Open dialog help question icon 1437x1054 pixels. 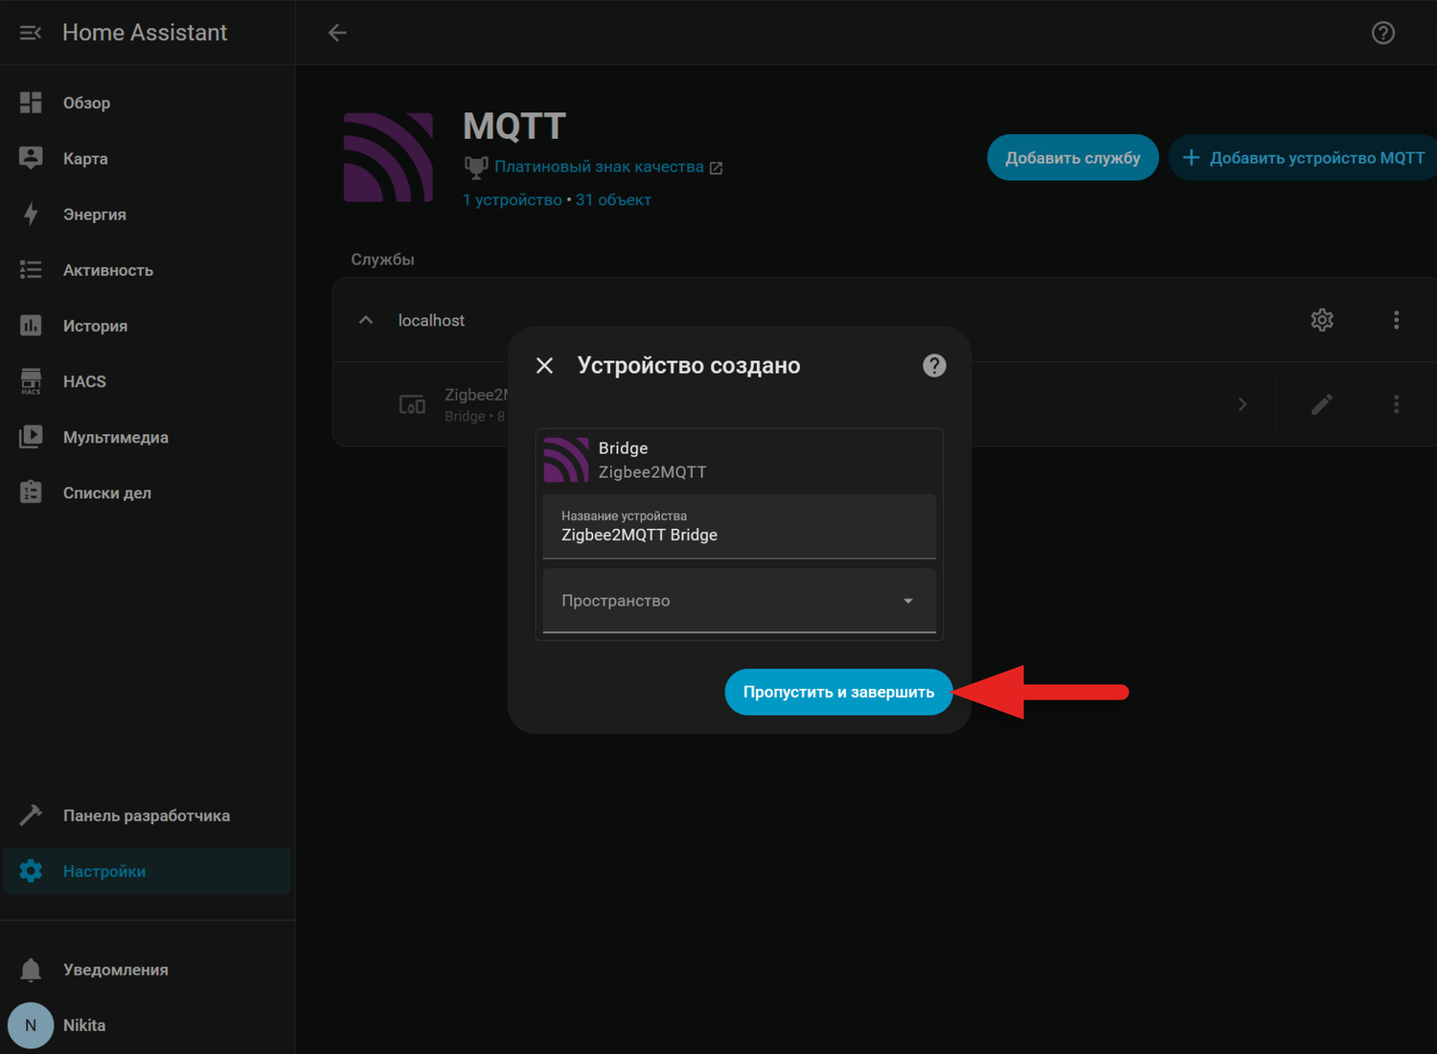934,365
